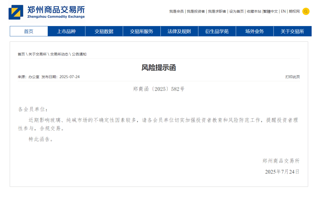Click the 我是会员 link
The image size is (316, 197).
(x=176, y=11)
